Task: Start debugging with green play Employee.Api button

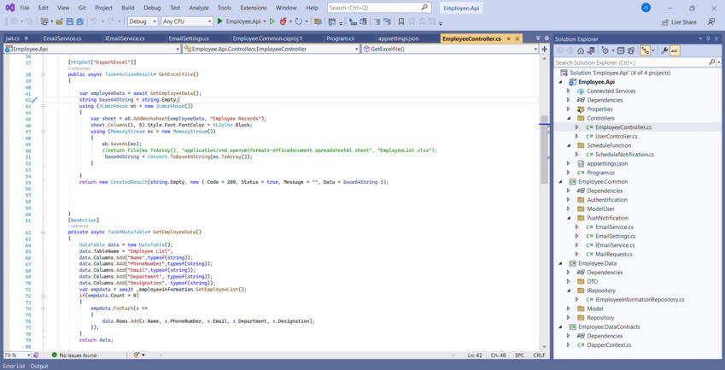Action: pyautogui.click(x=240, y=21)
